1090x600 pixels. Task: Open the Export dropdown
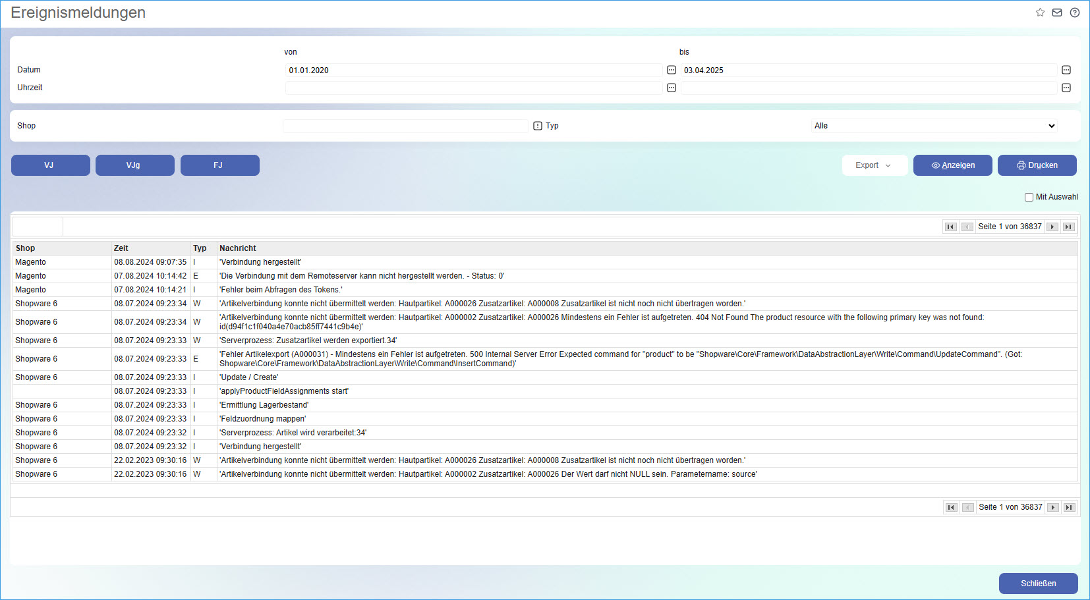coord(874,165)
